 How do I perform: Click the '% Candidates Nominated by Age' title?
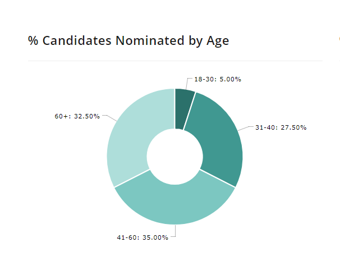128,41
